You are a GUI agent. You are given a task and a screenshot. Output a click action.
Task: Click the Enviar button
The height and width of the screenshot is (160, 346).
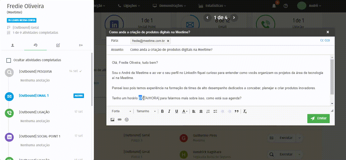click(x=318, y=118)
